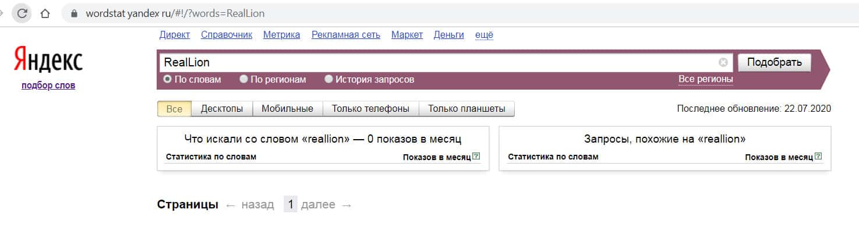Click help icon in left statistics panel

pyautogui.click(x=476, y=157)
